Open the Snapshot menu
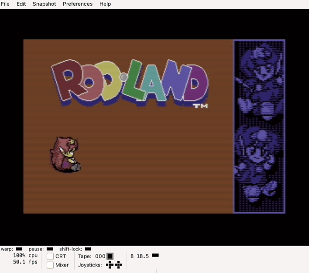Image resolution: width=309 pixels, height=273 pixels. (x=44, y=4)
